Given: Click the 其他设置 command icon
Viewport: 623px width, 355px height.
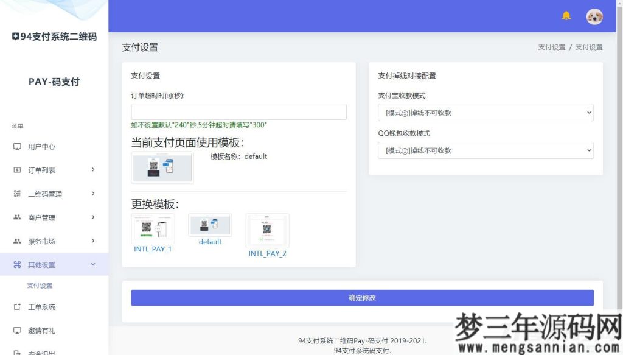Looking at the screenshot, I should click(x=18, y=264).
